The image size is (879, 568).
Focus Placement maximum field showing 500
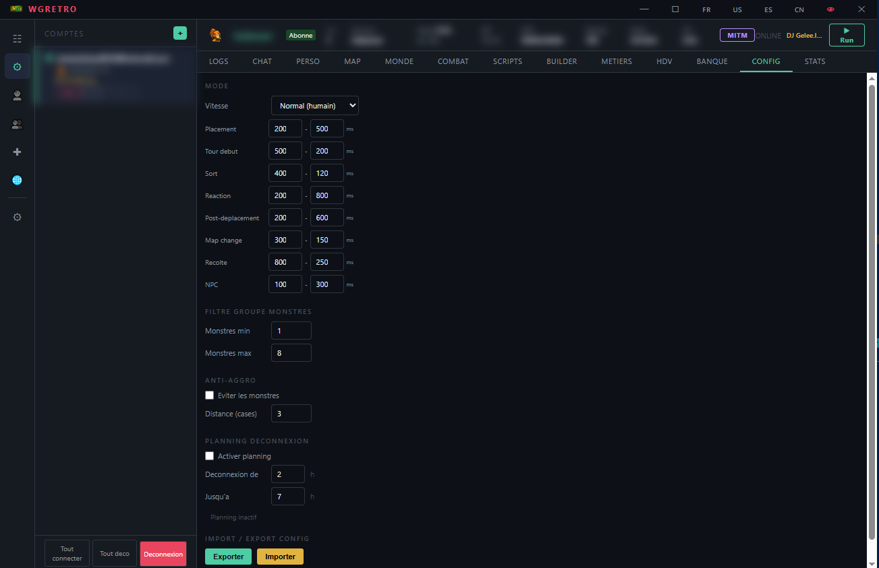pyautogui.click(x=327, y=129)
